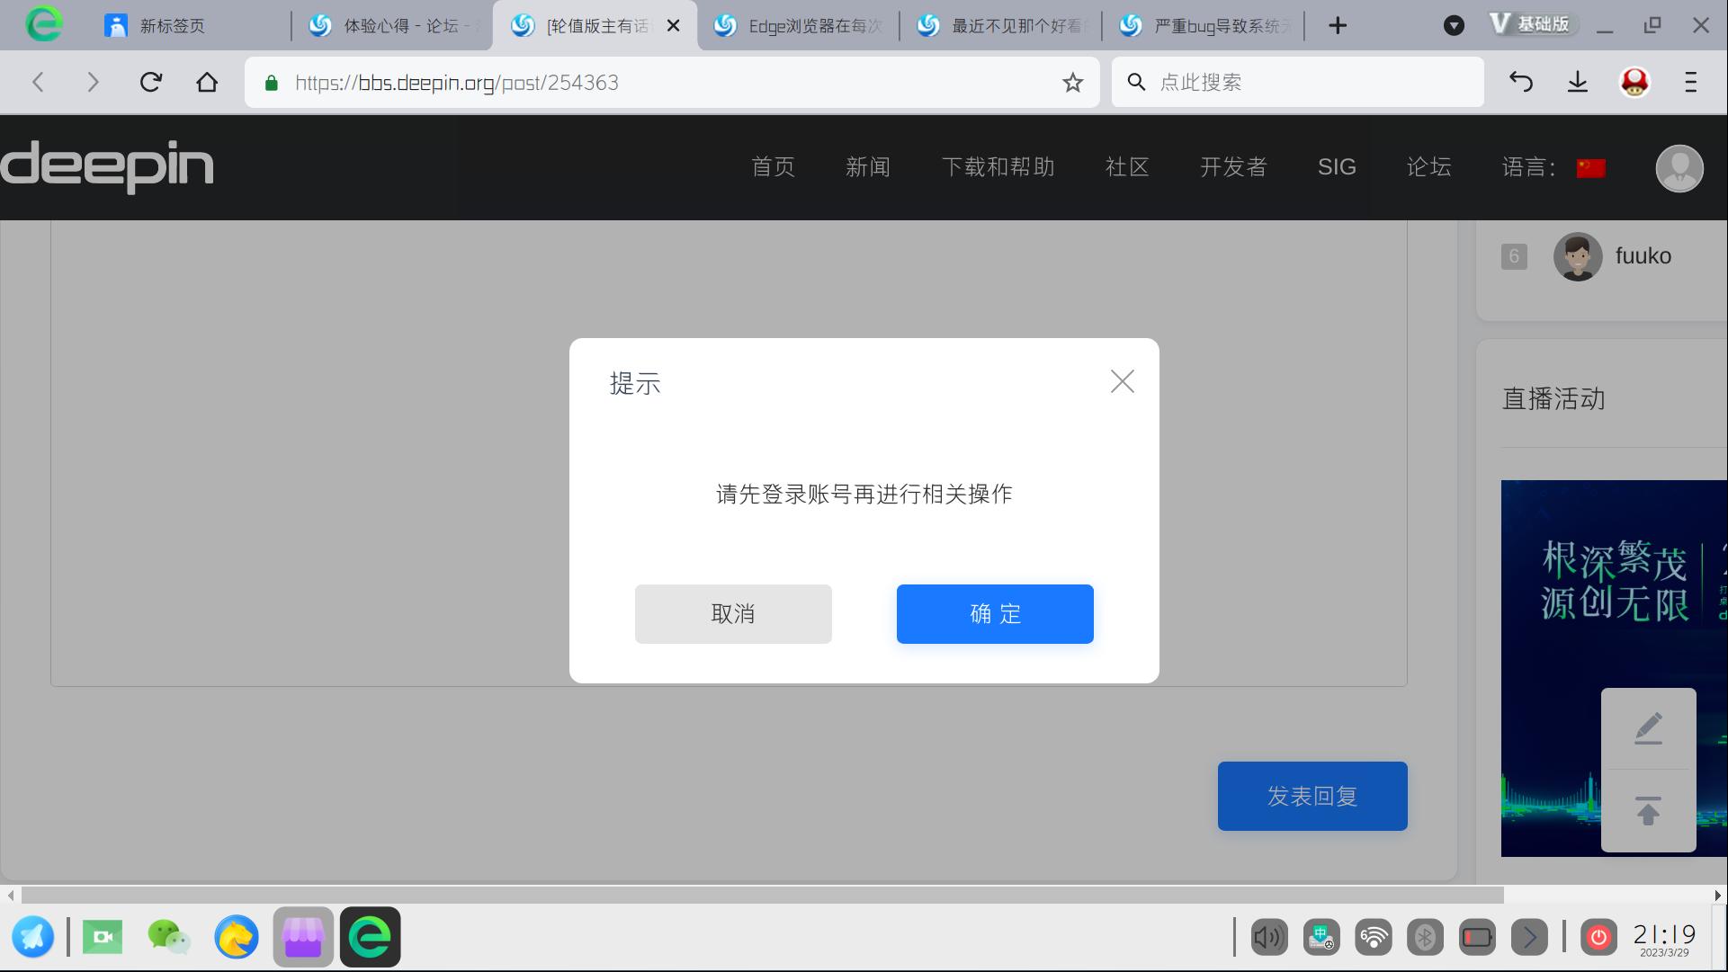Viewport: 1728px width, 972px height.
Task: Expand the system tray arrow
Action: pos(1528,937)
